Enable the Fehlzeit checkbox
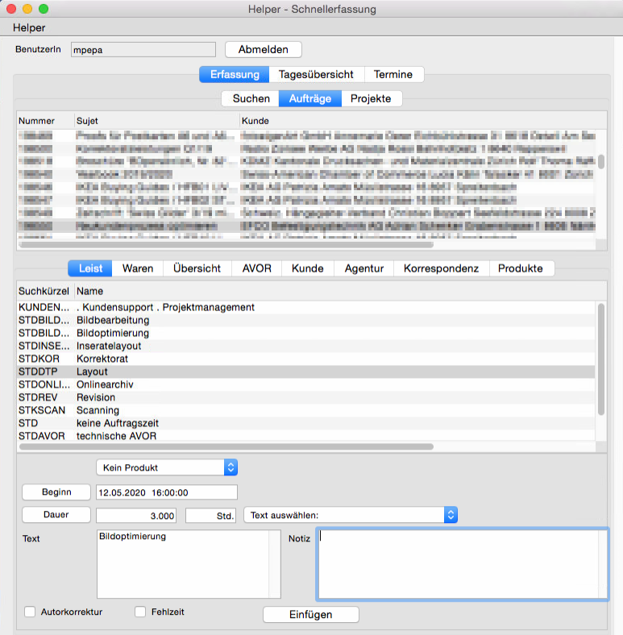The width and height of the screenshot is (623, 635). click(140, 612)
